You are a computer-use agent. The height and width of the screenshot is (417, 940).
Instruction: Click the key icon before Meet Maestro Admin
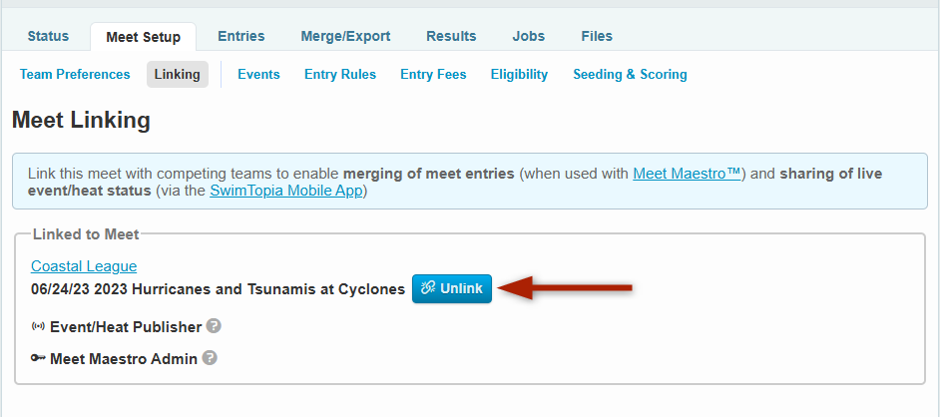point(39,358)
